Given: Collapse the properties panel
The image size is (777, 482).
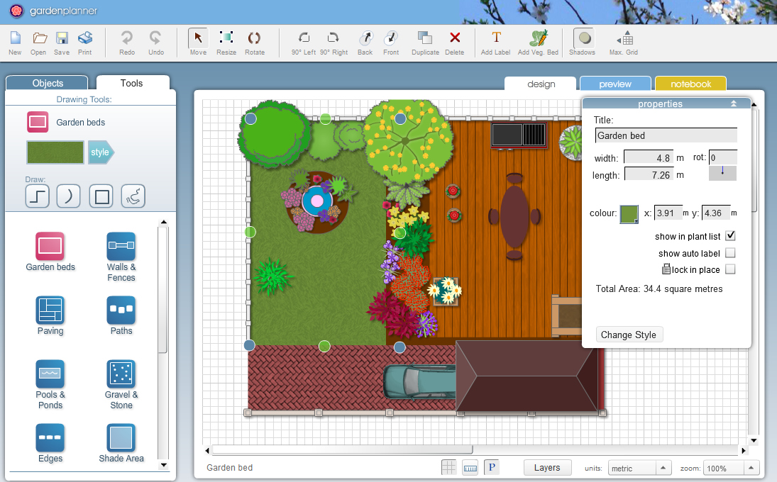Looking at the screenshot, I should pos(733,103).
